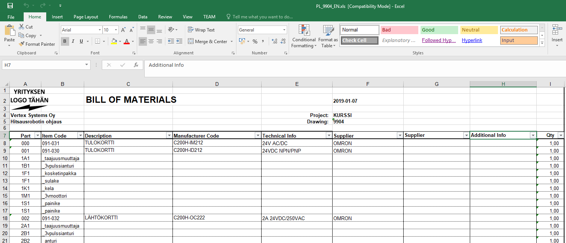Image resolution: width=566 pixels, height=243 pixels.
Task: Open the Arial font name dropdown
Action: click(x=100, y=30)
